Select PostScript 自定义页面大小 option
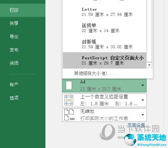This screenshot has height=148, width=168. coord(104,60)
